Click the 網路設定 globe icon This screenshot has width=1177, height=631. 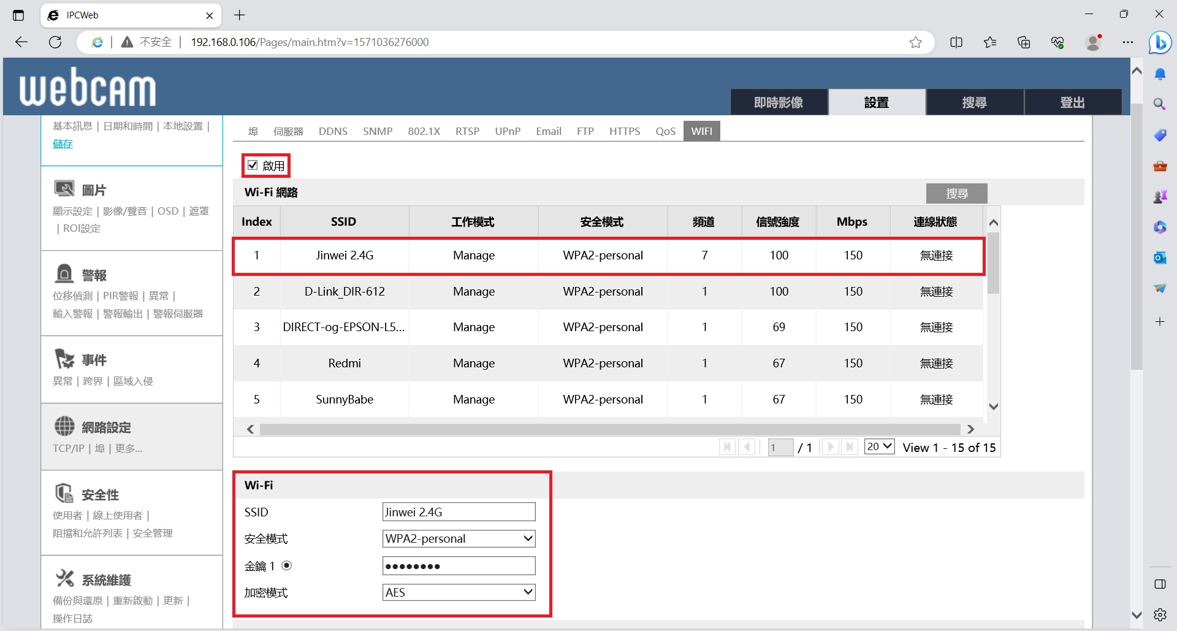pyautogui.click(x=64, y=426)
